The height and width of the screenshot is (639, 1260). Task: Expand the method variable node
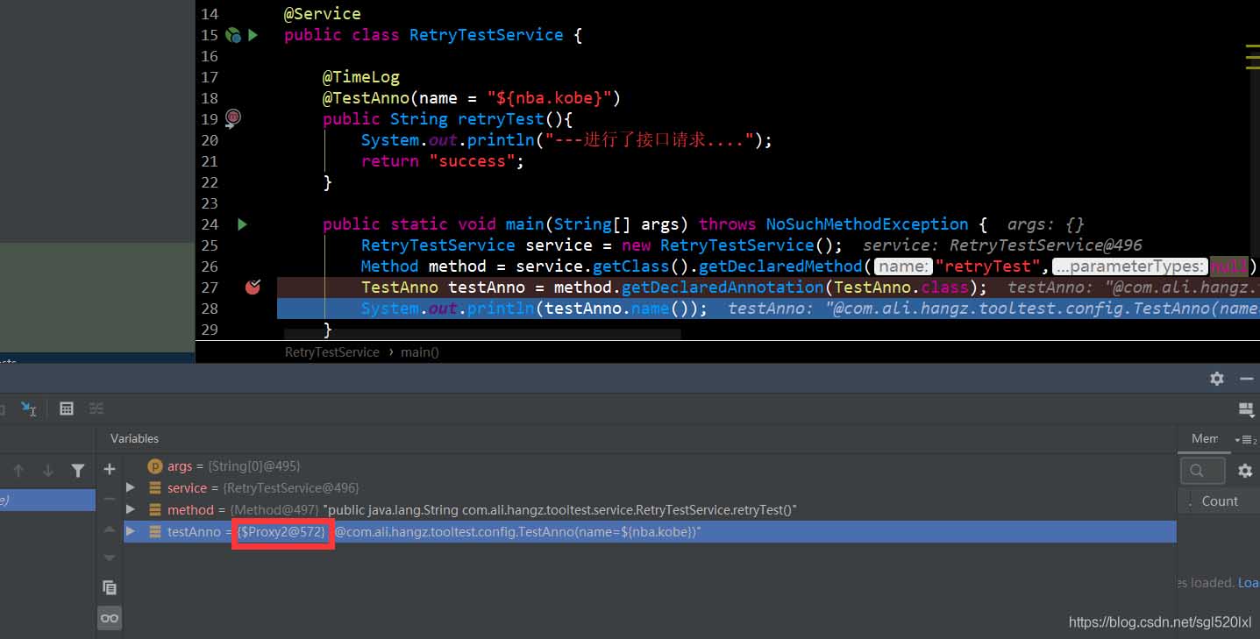(131, 509)
